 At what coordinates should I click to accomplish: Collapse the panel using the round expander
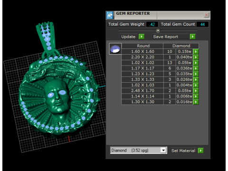tap(158, 30)
